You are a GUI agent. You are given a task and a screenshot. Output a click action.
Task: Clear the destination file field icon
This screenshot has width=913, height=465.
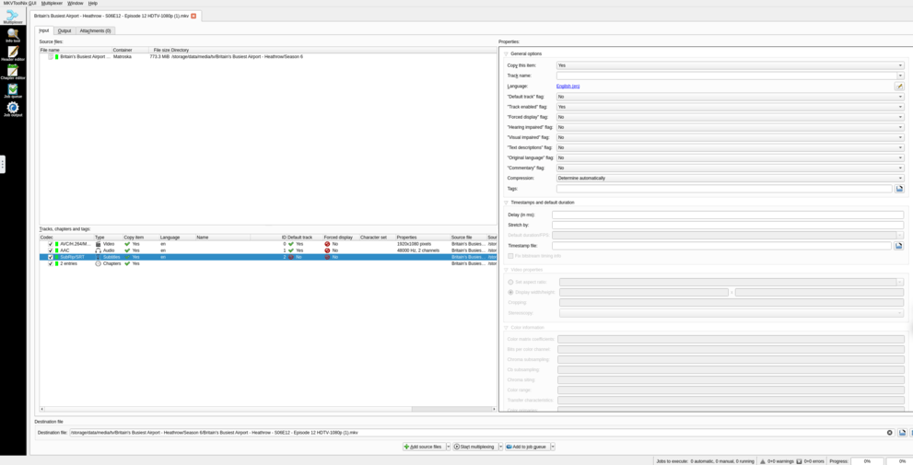890,433
